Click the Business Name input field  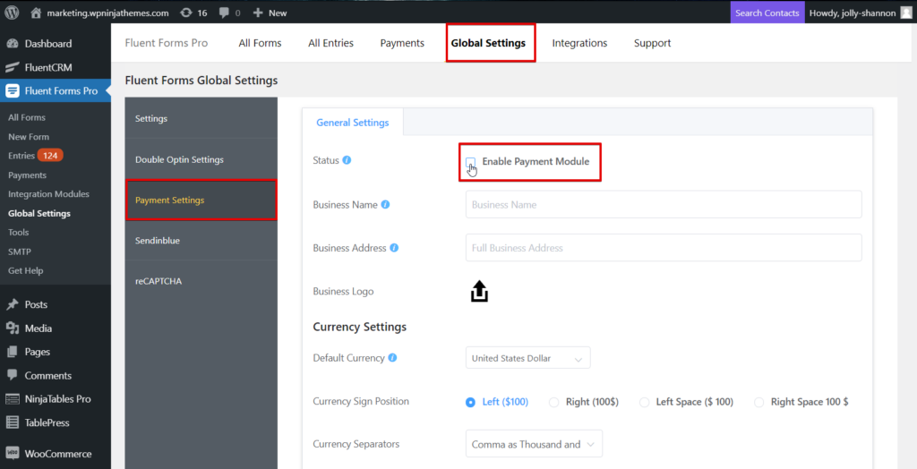coord(664,205)
